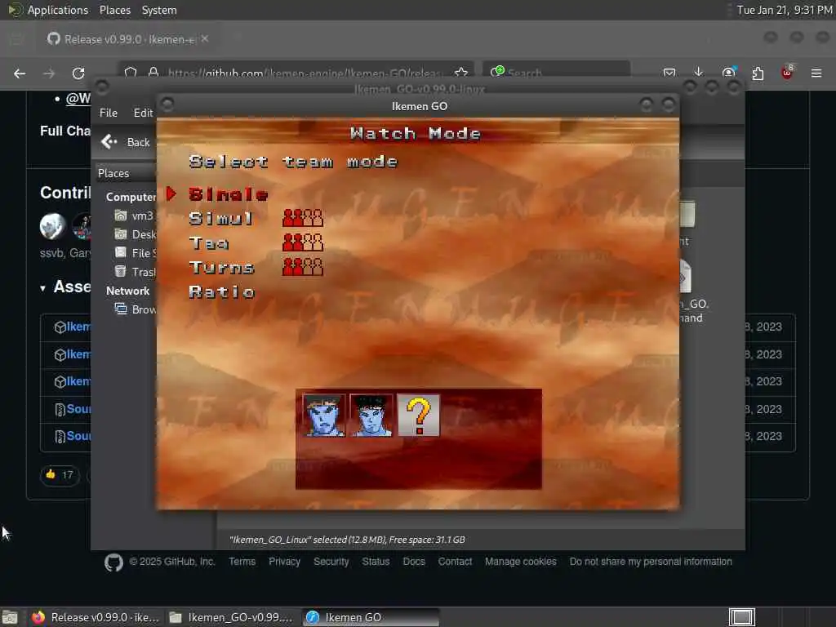
Task: Choose the Tag team mode option
Action: pyautogui.click(x=209, y=243)
